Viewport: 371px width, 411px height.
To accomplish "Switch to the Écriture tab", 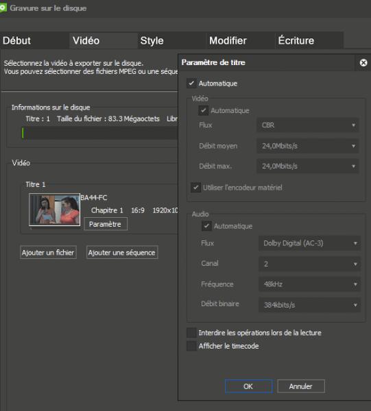I will 309,40.
